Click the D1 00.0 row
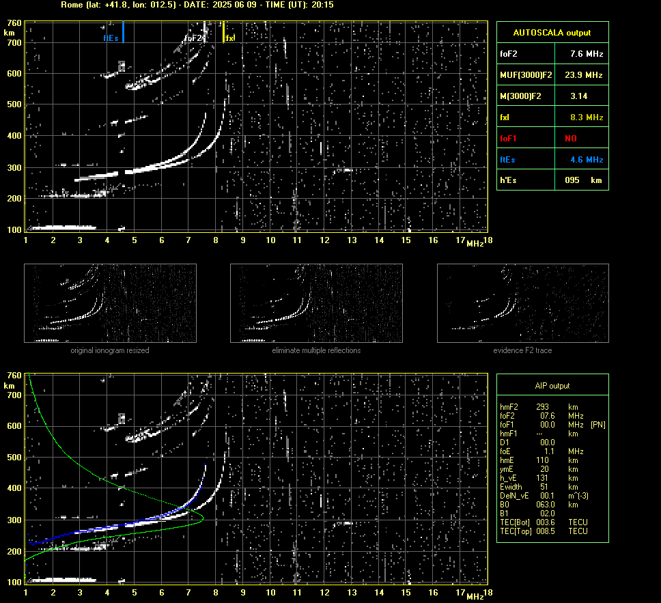The image size is (661, 603). point(527,443)
